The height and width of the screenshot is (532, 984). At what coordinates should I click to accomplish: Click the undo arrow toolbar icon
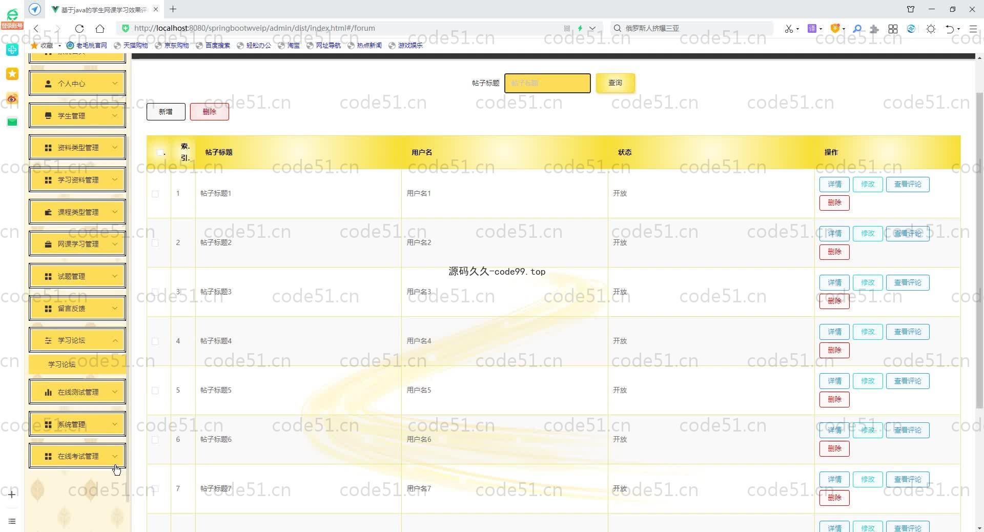[950, 29]
